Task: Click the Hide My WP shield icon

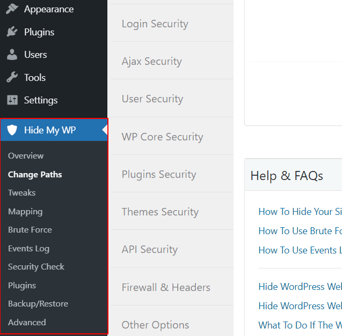Action: (x=12, y=130)
